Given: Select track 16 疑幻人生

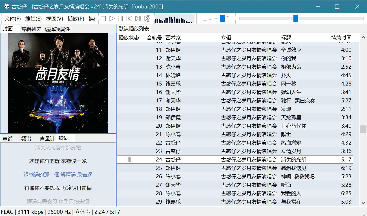Looking at the screenshot, I should [235, 92].
